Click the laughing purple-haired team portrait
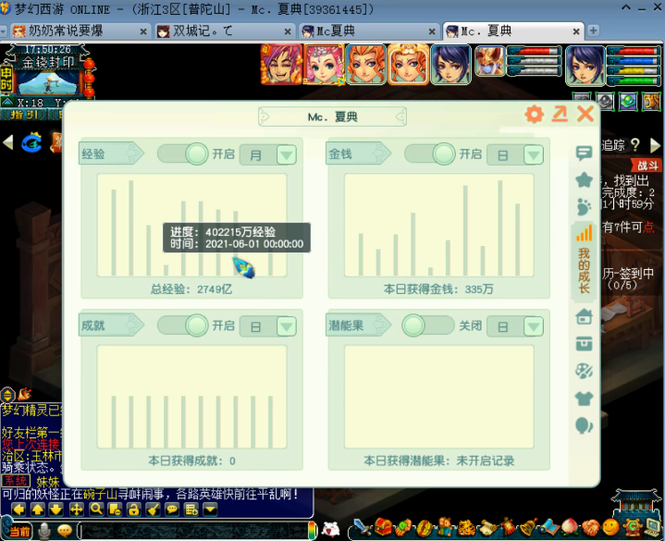The width and height of the screenshot is (665, 541). [x=281, y=65]
